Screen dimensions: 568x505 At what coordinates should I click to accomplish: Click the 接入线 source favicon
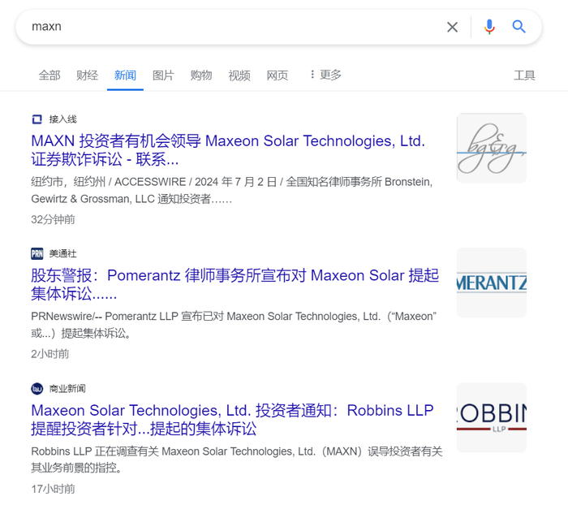click(x=37, y=119)
